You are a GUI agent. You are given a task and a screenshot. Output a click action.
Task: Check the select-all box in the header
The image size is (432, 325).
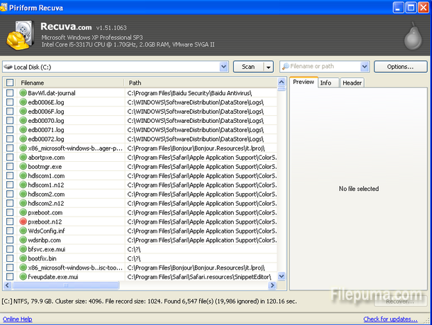pos(10,83)
